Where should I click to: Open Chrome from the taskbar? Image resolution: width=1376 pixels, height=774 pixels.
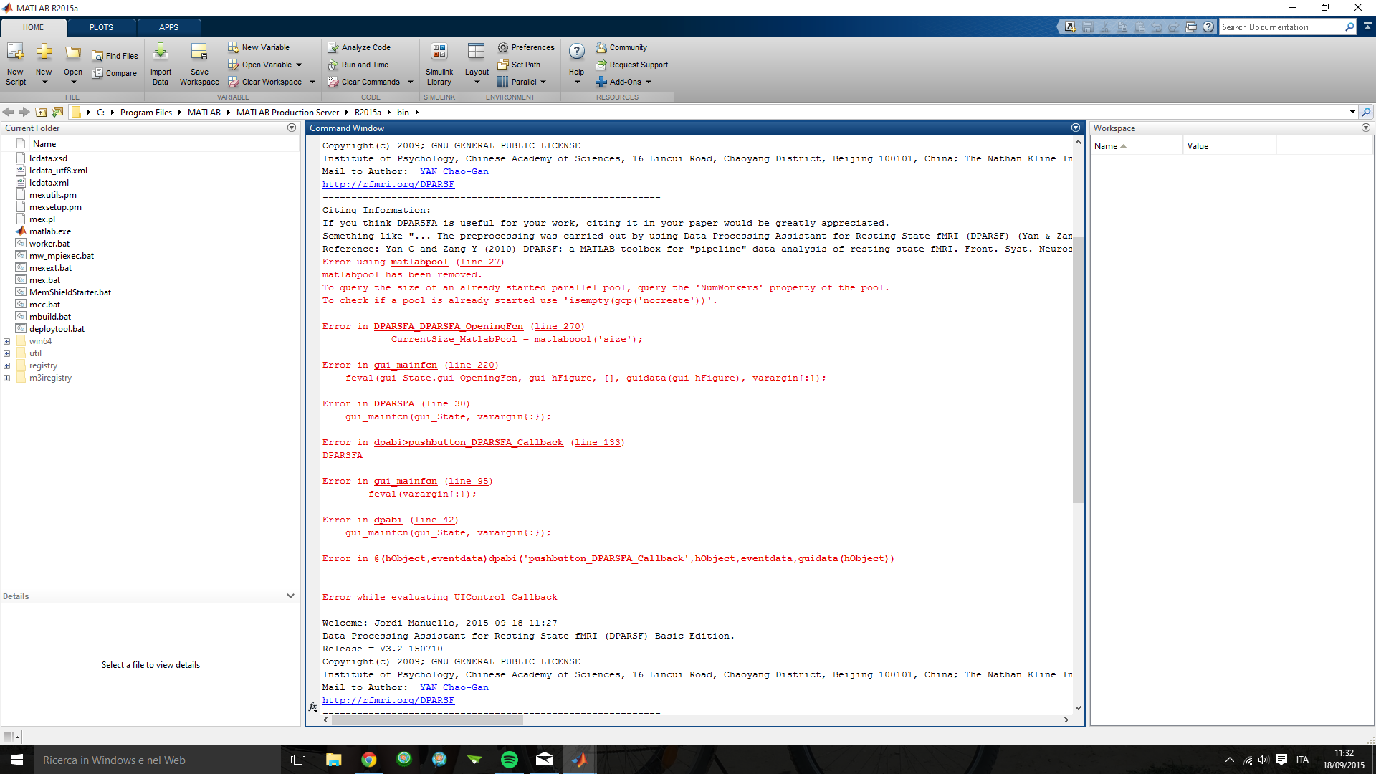point(369,760)
